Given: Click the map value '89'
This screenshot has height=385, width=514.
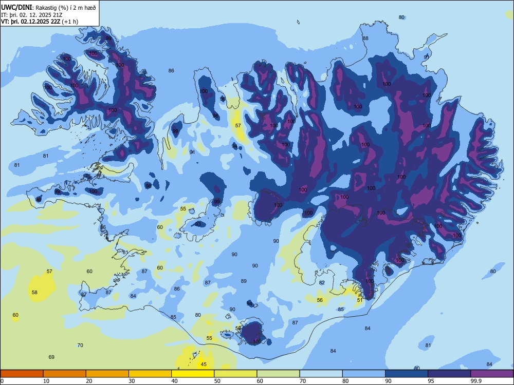Looking at the screenshot, I should [244, 281].
